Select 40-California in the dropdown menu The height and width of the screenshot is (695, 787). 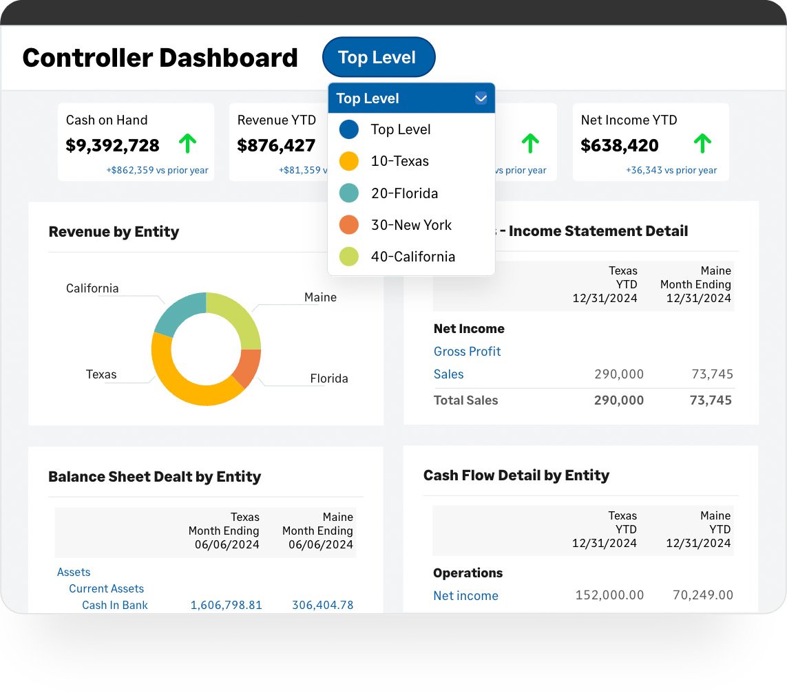tap(412, 257)
